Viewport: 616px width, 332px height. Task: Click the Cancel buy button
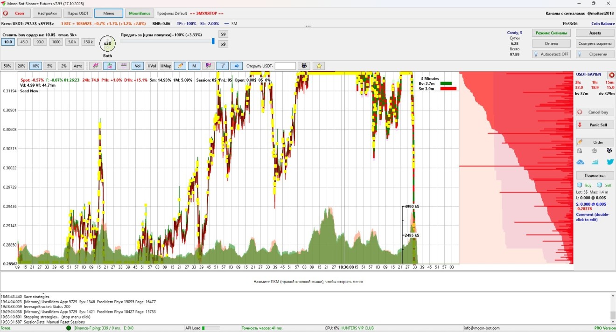point(595,112)
